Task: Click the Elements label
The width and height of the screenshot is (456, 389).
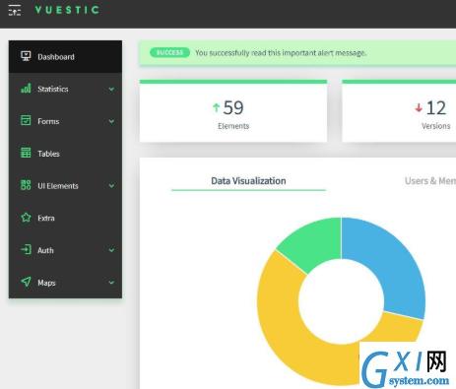Action: 233,126
